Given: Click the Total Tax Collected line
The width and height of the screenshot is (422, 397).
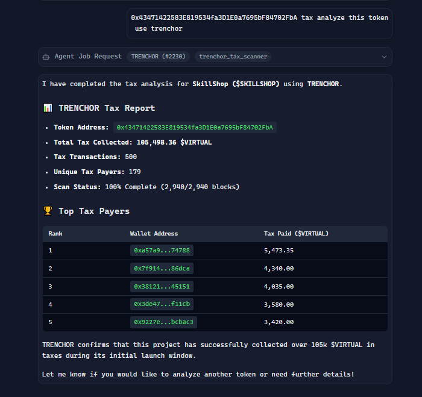Looking at the screenshot, I should point(133,142).
